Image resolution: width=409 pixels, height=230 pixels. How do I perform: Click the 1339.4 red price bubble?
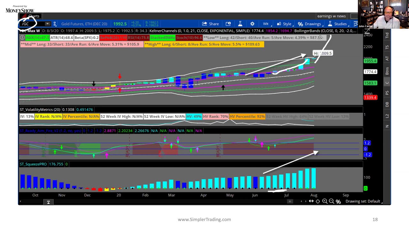370,97
